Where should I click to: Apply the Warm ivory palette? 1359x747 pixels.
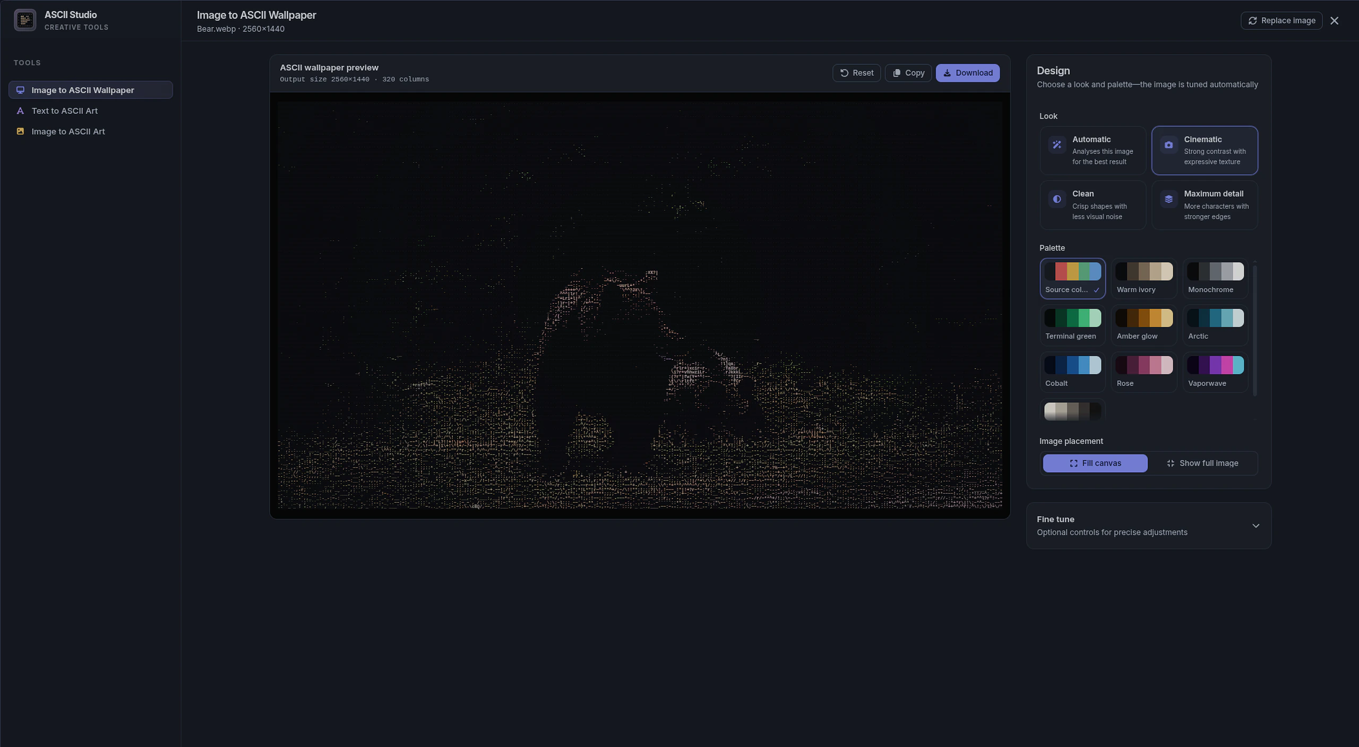[1143, 278]
